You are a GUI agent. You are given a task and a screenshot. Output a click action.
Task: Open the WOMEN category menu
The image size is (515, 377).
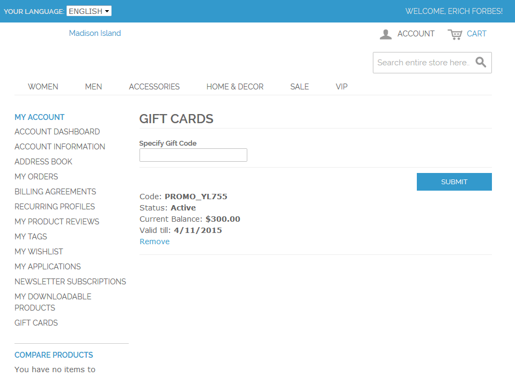(x=43, y=86)
